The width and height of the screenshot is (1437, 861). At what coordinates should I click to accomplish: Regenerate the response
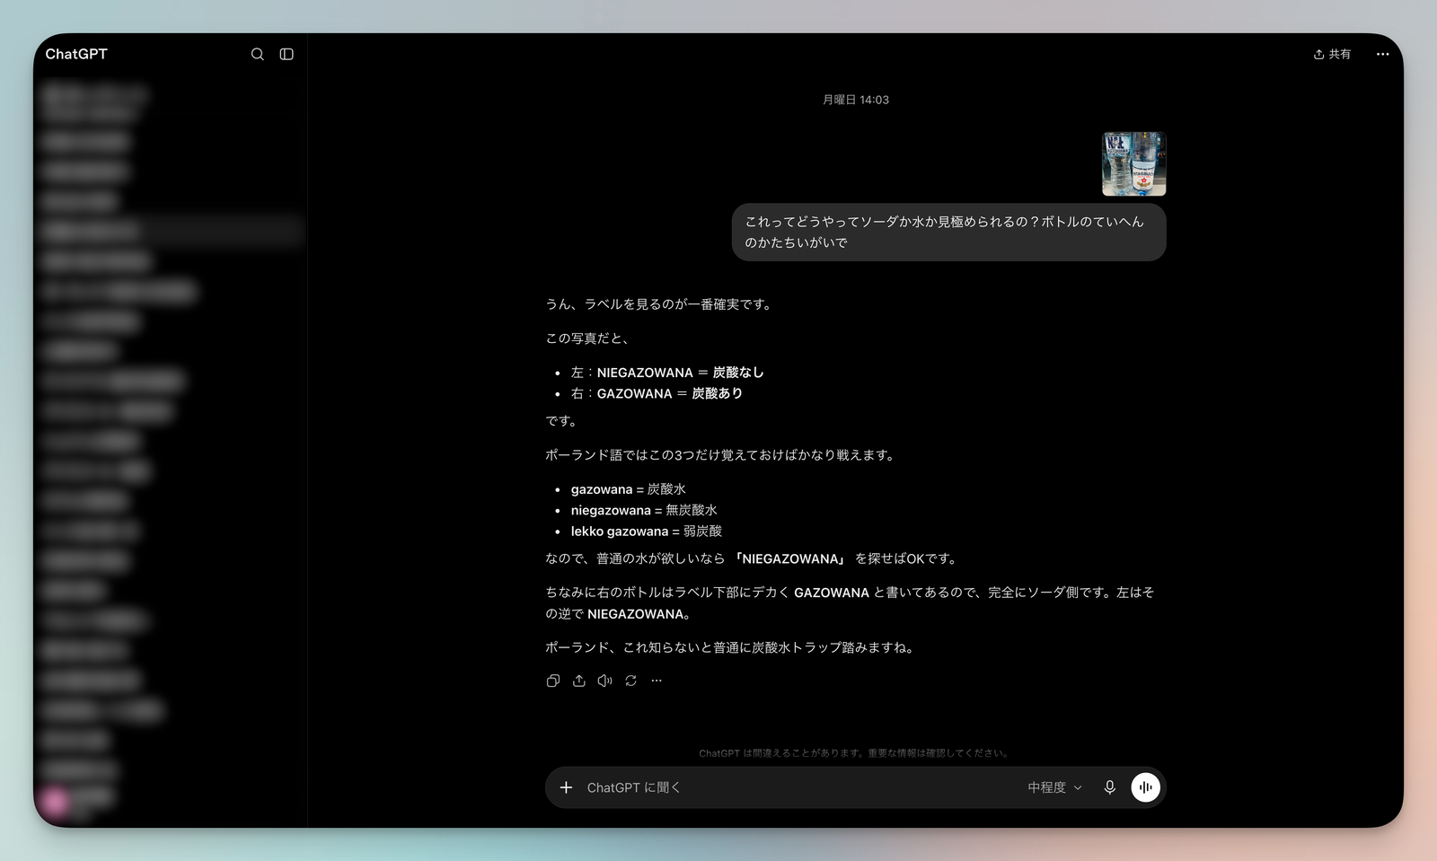(631, 681)
